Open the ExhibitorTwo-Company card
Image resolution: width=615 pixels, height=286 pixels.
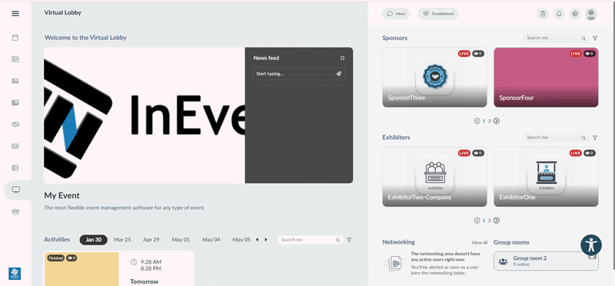pyautogui.click(x=434, y=177)
